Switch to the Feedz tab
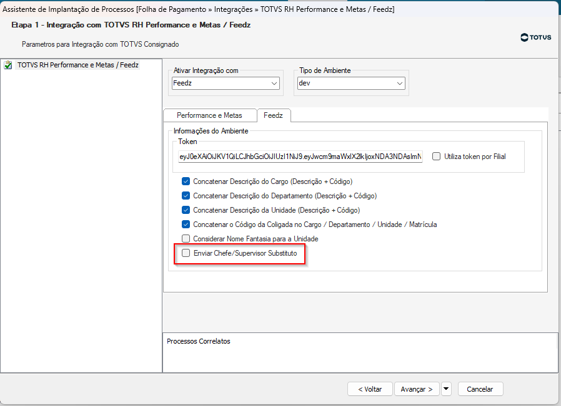 [x=274, y=115]
